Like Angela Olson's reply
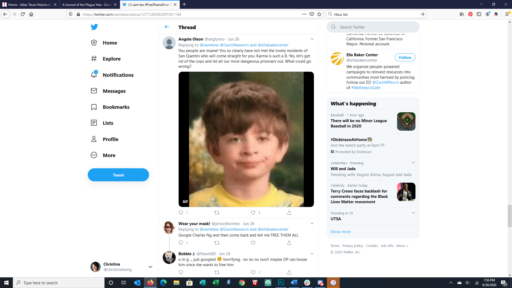512x288 pixels. [253, 213]
